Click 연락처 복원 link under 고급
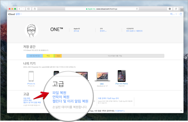This screenshot has width=188, height=122. (x=27, y=100)
